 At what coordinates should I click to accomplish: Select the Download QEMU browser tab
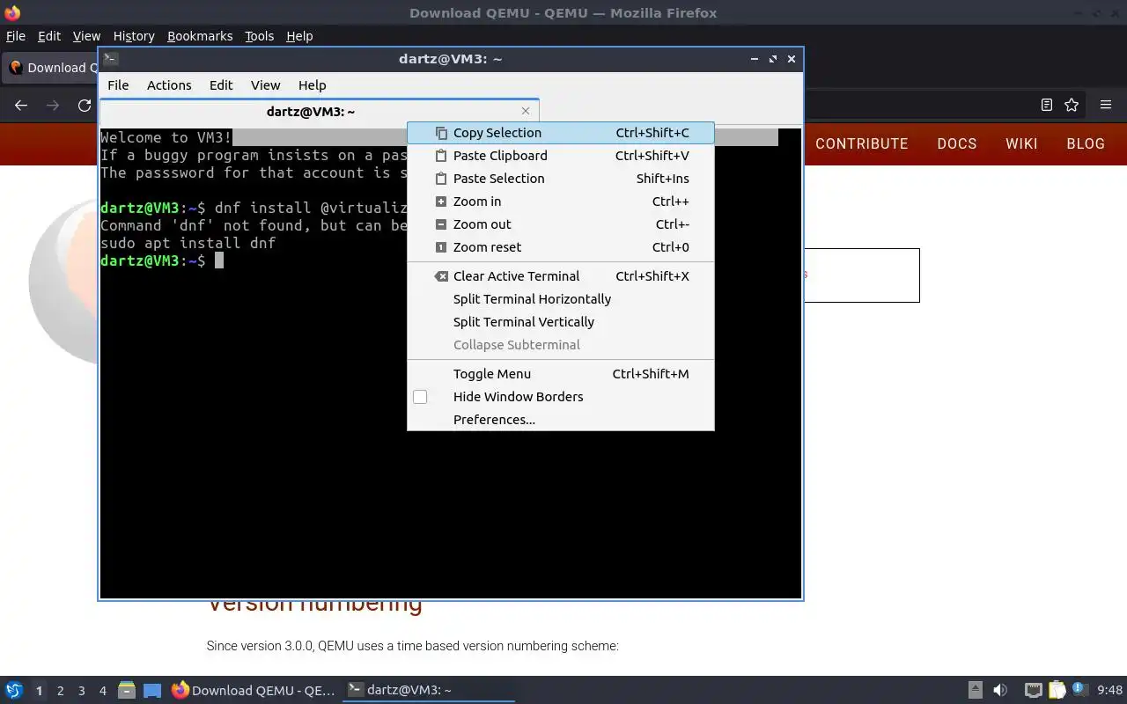point(50,68)
